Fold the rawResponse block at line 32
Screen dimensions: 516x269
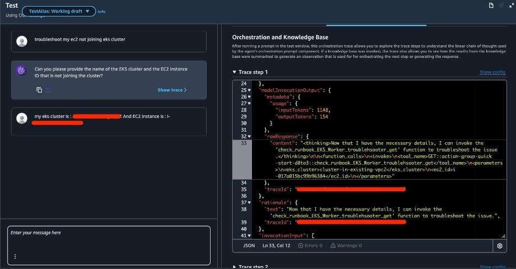[x=254, y=136]
